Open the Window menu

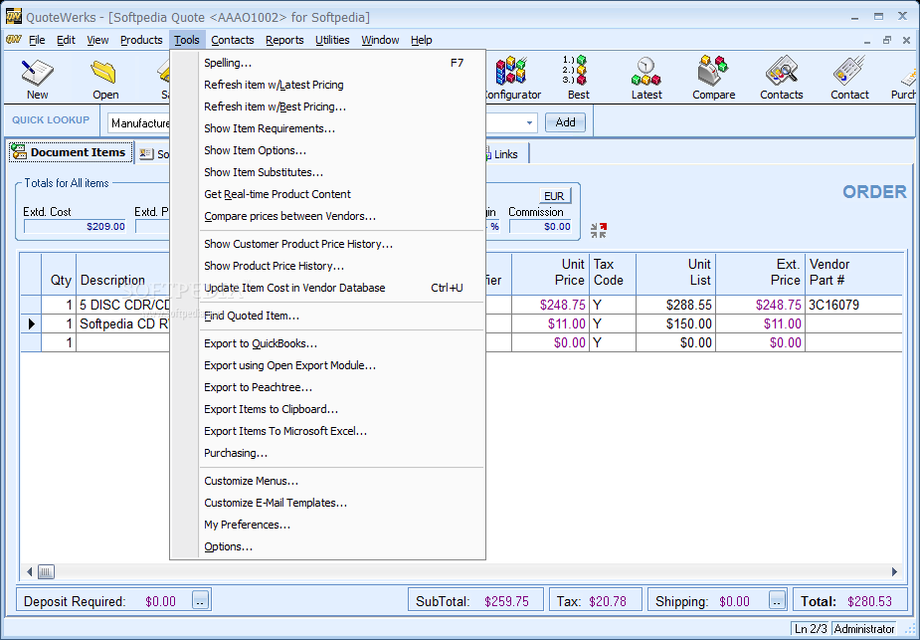pos(380,40)
